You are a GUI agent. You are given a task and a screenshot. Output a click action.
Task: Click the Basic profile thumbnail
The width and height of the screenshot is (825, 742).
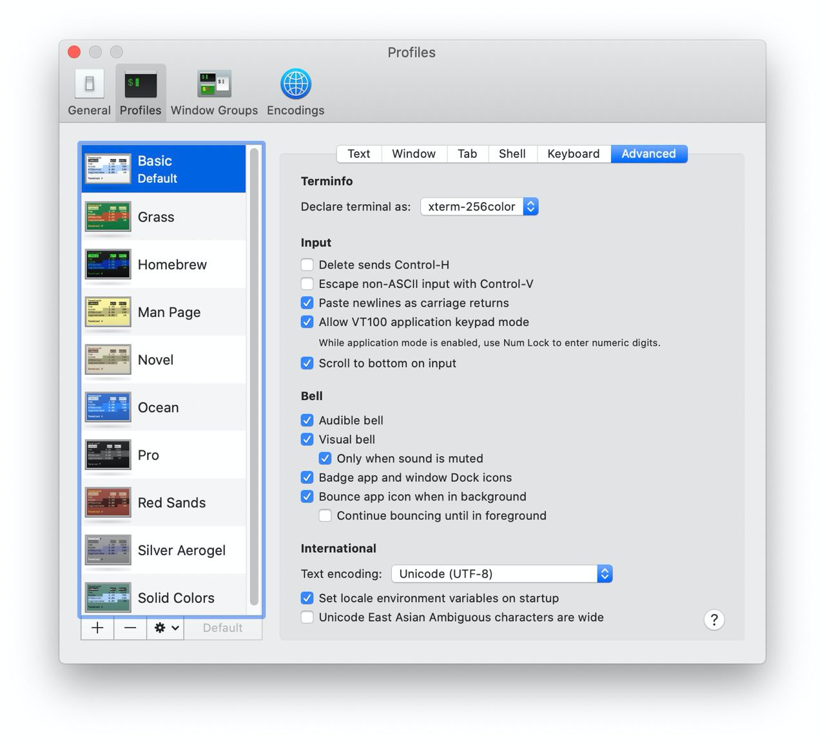coord(108,169)
